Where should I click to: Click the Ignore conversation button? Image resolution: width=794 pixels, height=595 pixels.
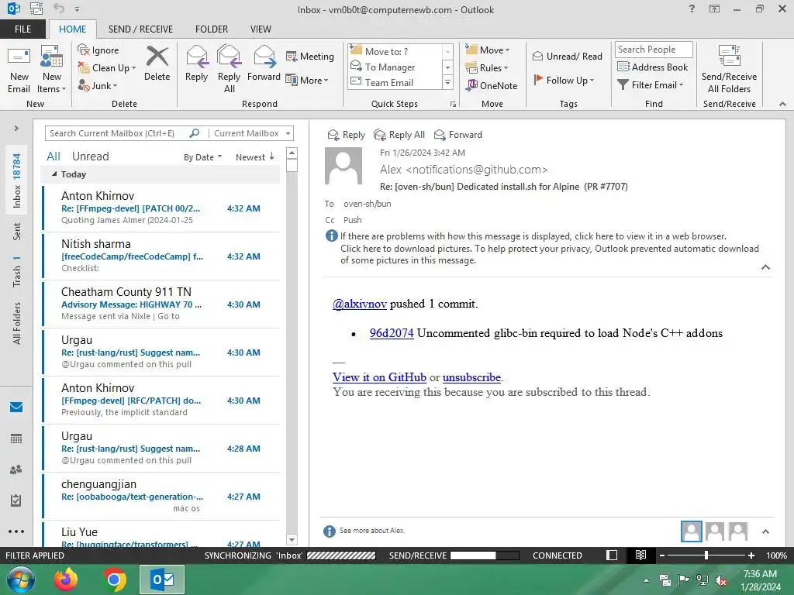coord(98,50)
